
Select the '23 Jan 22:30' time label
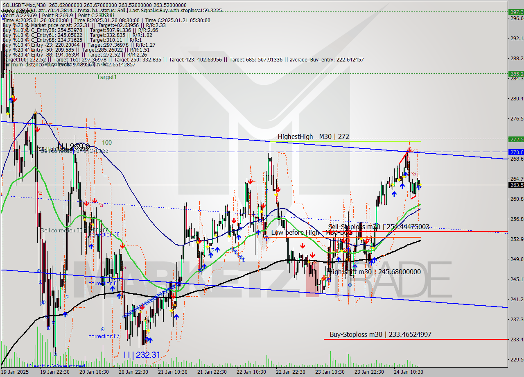[x=369, y=372]
